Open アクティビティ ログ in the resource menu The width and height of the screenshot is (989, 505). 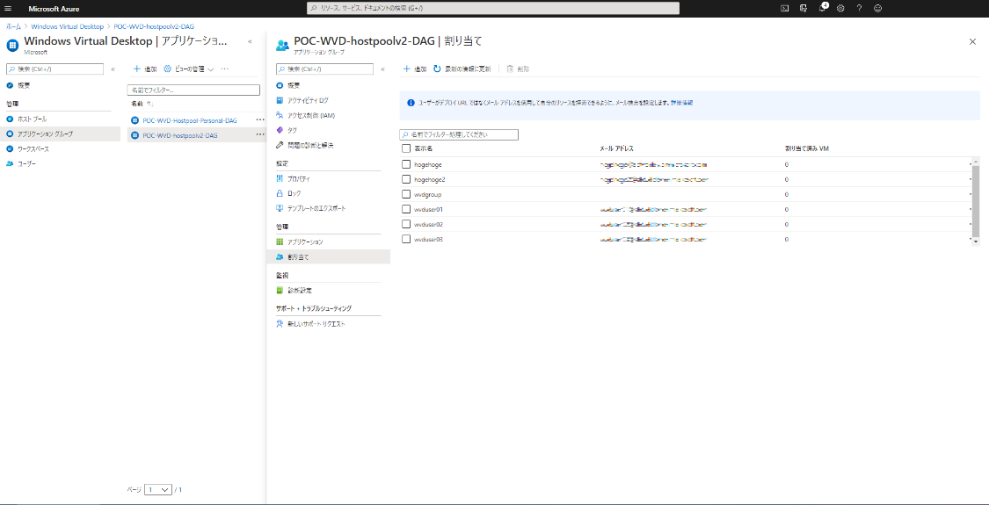click(308, 100)
